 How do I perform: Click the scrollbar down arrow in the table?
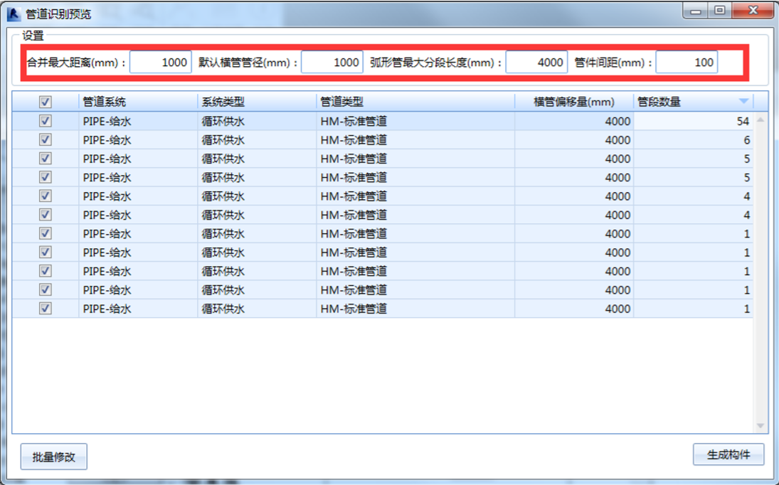tap(760, 426)
